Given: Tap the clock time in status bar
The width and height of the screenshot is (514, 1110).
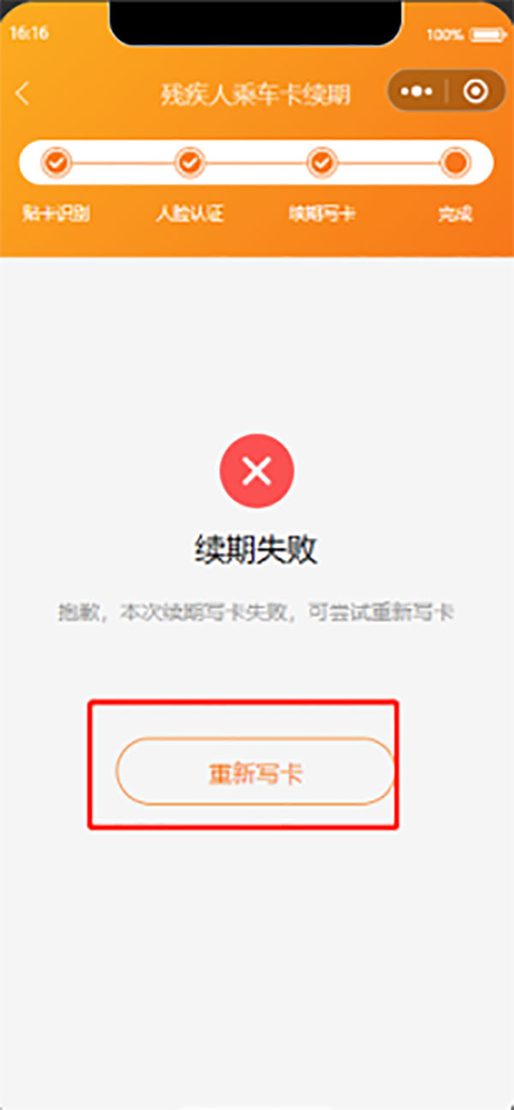Looking at the screenshot, I should click(28, 34).
